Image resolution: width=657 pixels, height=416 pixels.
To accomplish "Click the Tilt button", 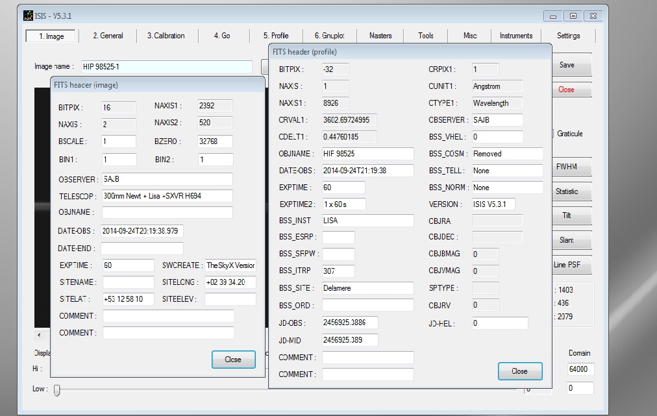I will coord(571,215).
